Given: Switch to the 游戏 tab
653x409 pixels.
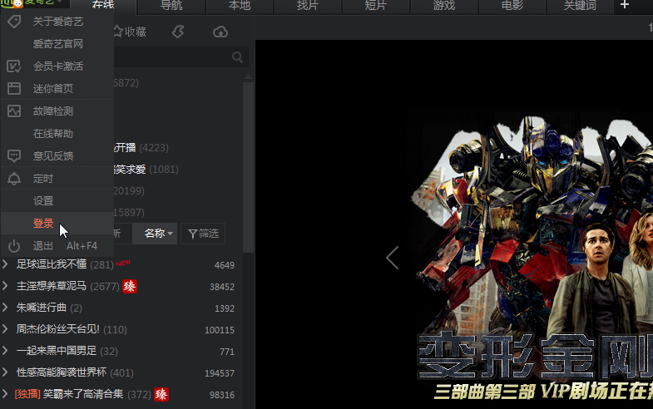Looking at the screenshot, I should click(444, 6).
